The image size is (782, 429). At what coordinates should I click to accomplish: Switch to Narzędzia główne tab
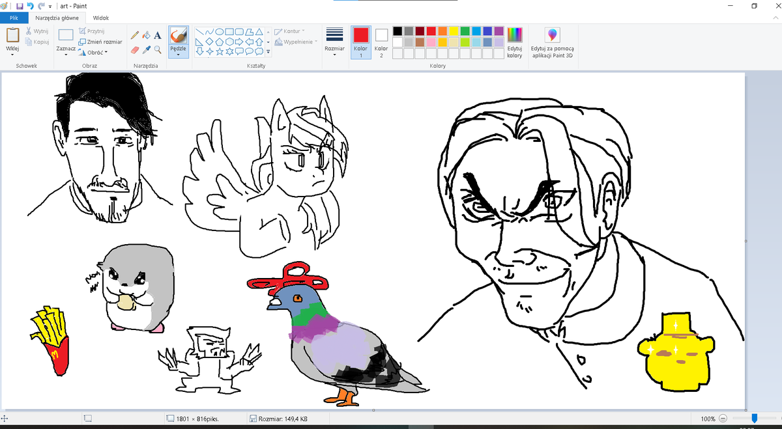tap(57, 18)
